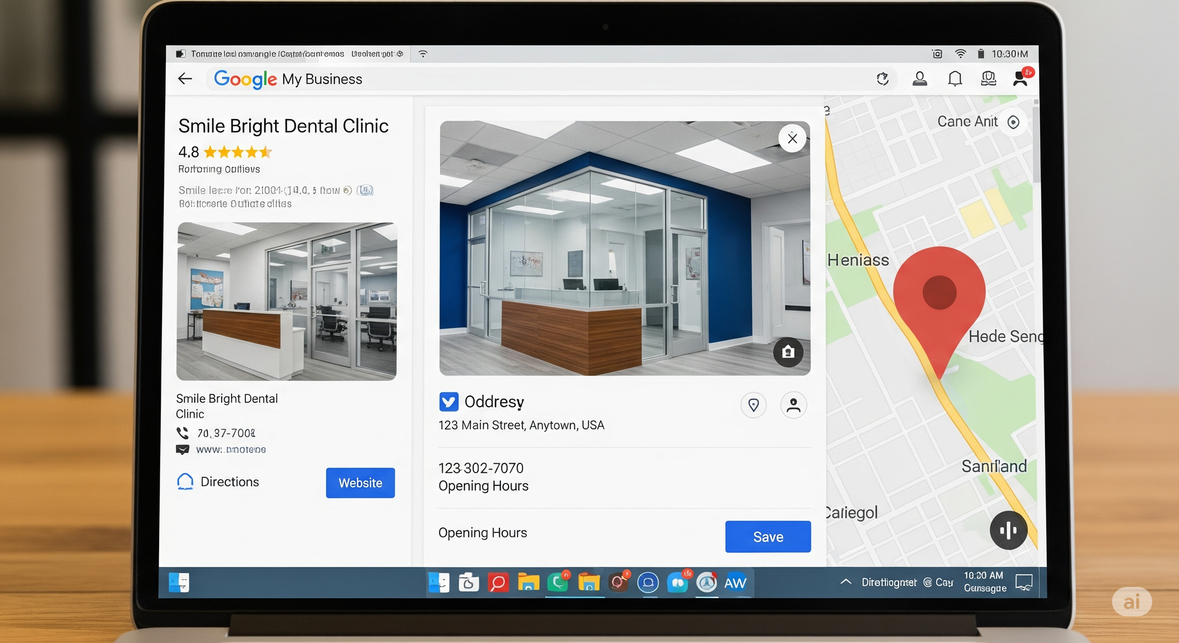Open the red search app in the taskbar

tap(499, 583)
